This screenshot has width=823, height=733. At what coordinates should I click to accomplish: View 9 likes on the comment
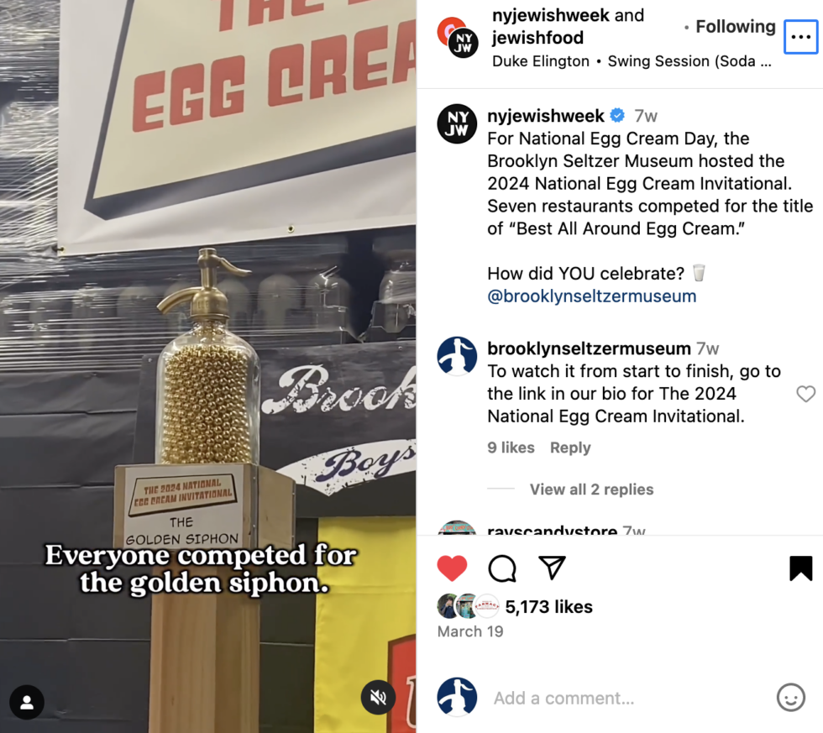point(511,448)
